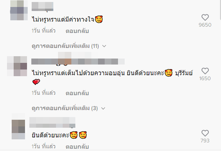221x151 pixels.
Task: Click the vertical scrollbar thumb
Action: point(220,10)
